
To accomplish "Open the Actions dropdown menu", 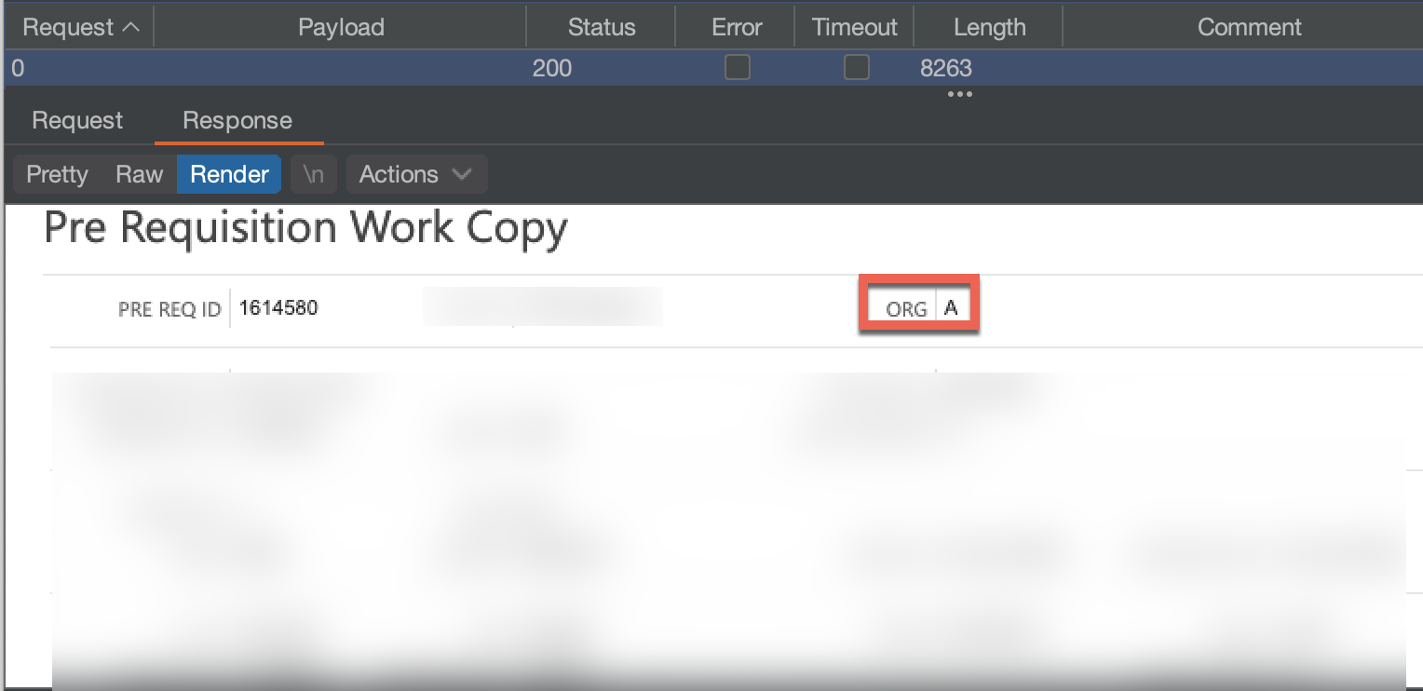I will [415, 175].
